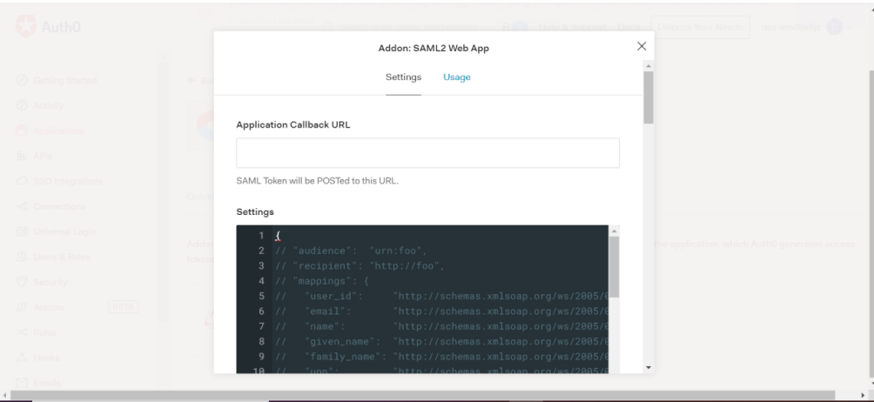Open the dev-vm8lw8jz tenant menu
Viewport: 874px width, 402px height.
pos(790,27)
